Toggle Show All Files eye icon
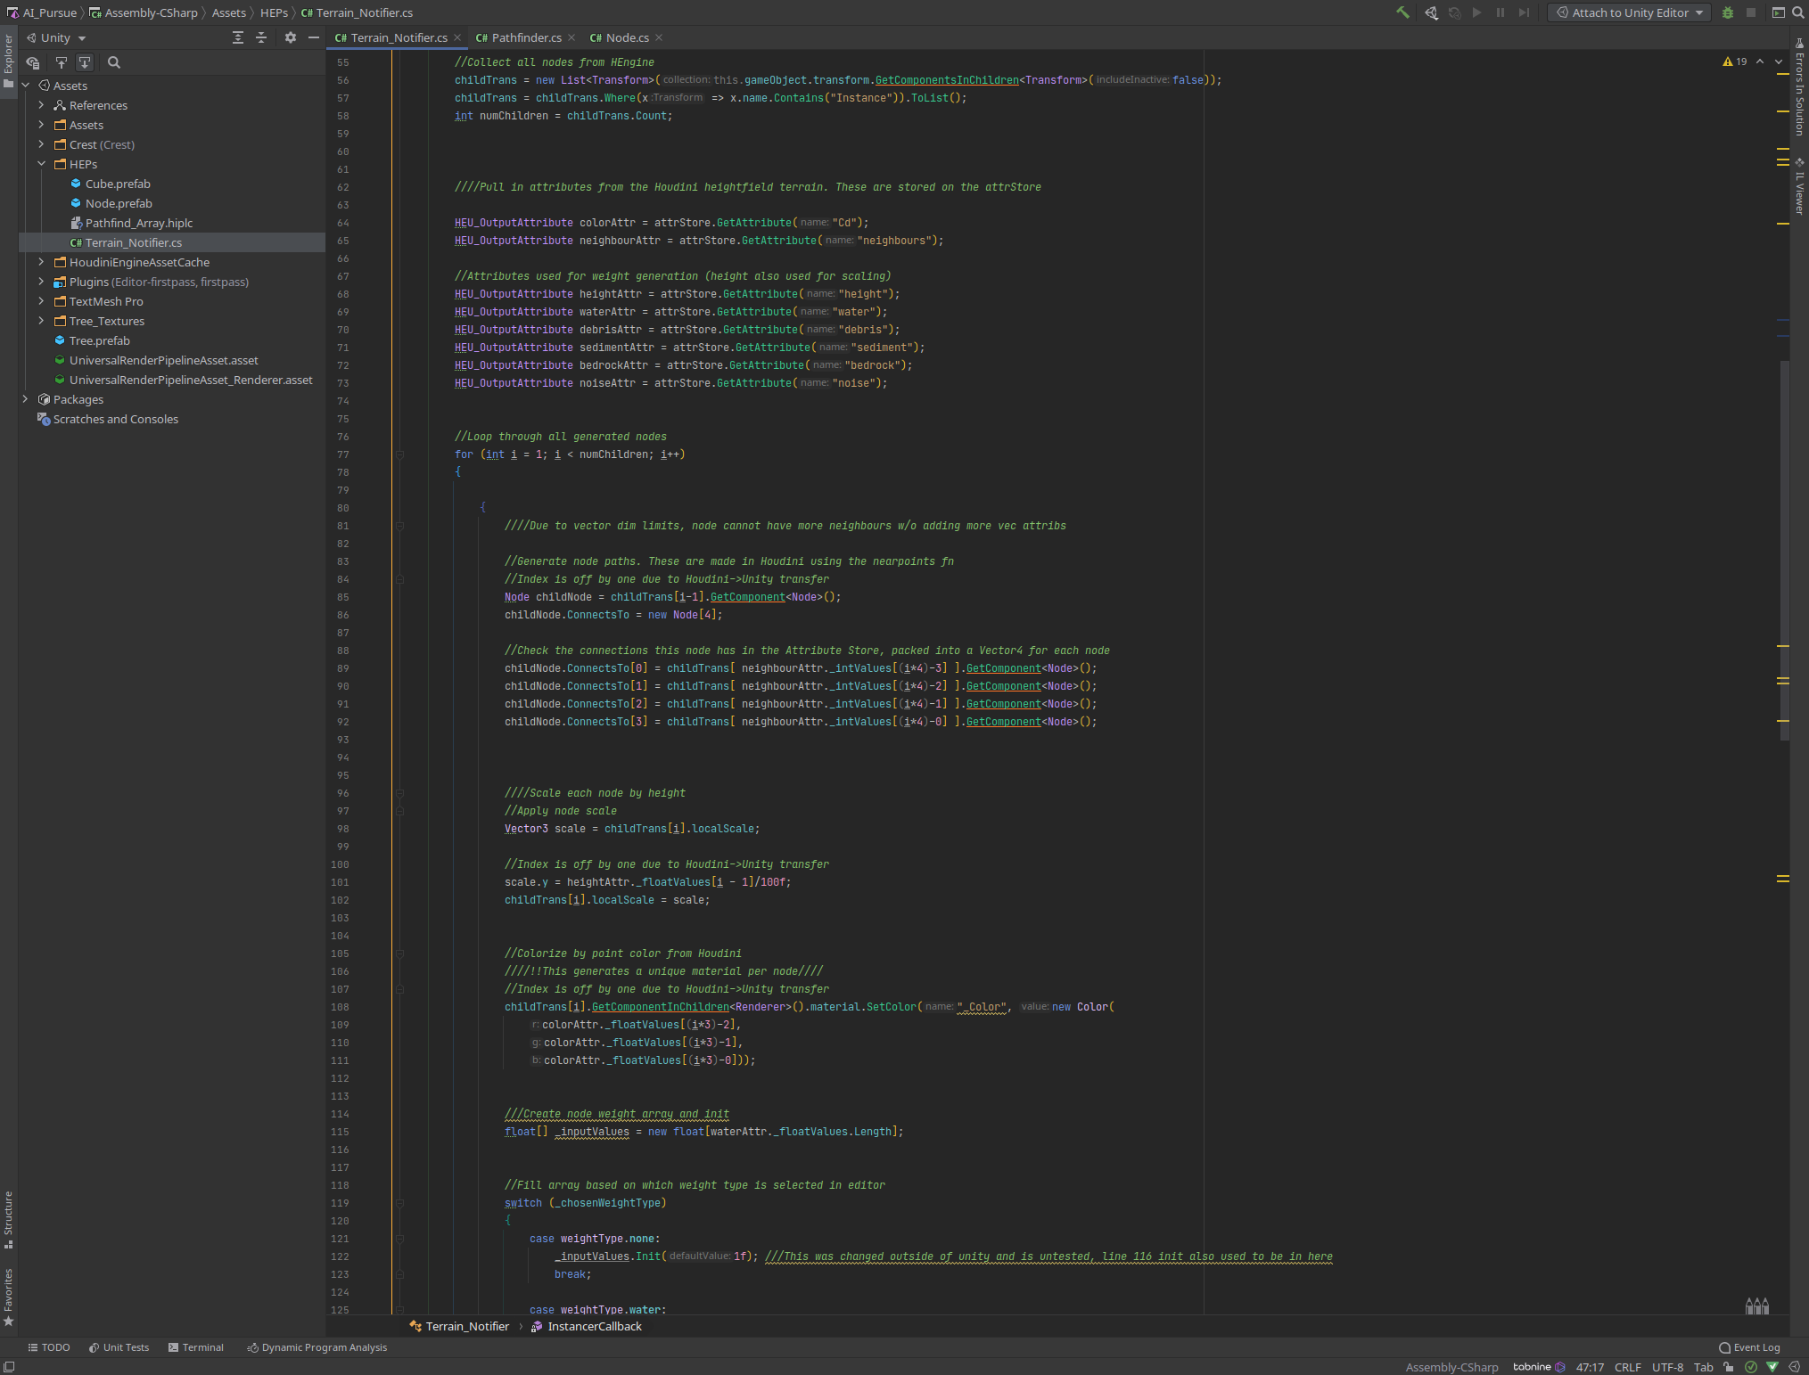The image size is (1809, 1375). [x=33, y=62]
